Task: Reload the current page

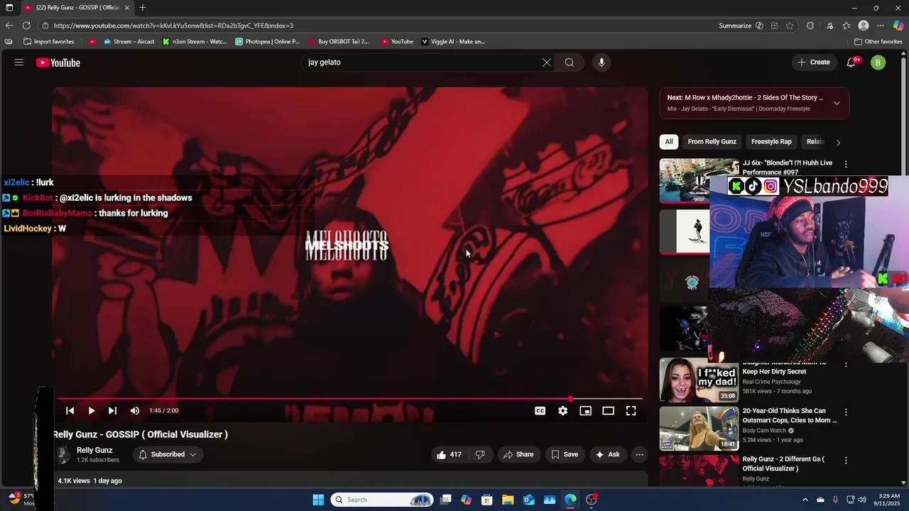Action: [27, 26]
